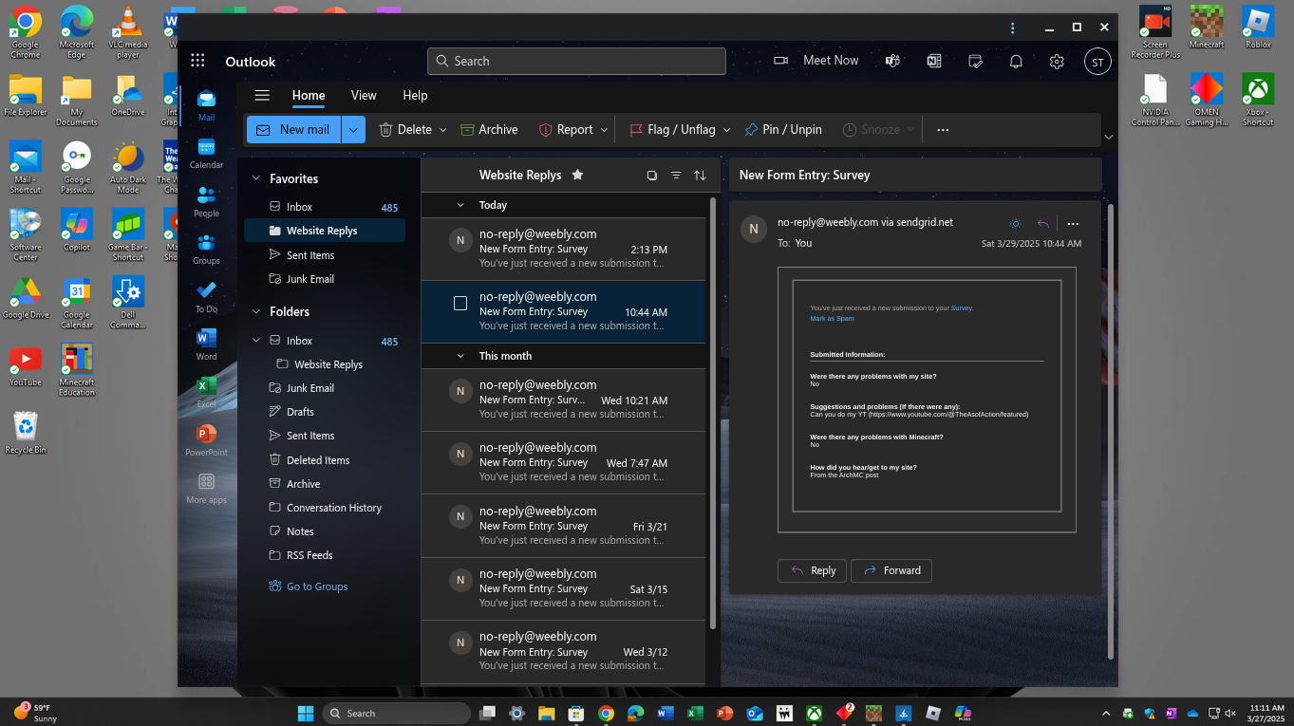
Task: Open Calendar in Outlook sidebar
Action: click(206, 152)
